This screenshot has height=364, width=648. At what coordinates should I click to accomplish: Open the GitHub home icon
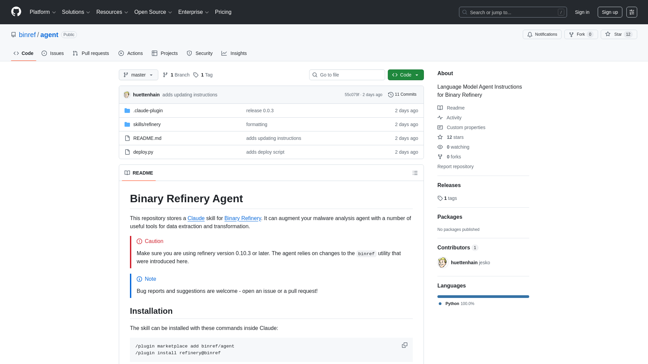tap(16, 12)
